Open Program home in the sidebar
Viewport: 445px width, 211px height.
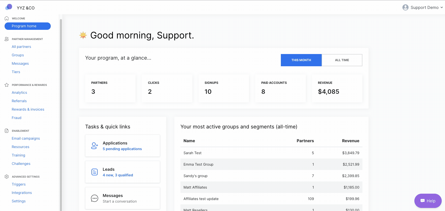28,26
